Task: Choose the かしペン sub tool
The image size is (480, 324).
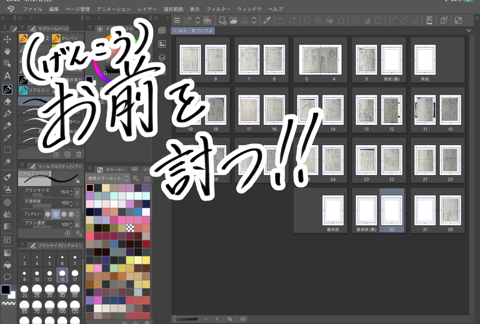Action: coord(67,38)
